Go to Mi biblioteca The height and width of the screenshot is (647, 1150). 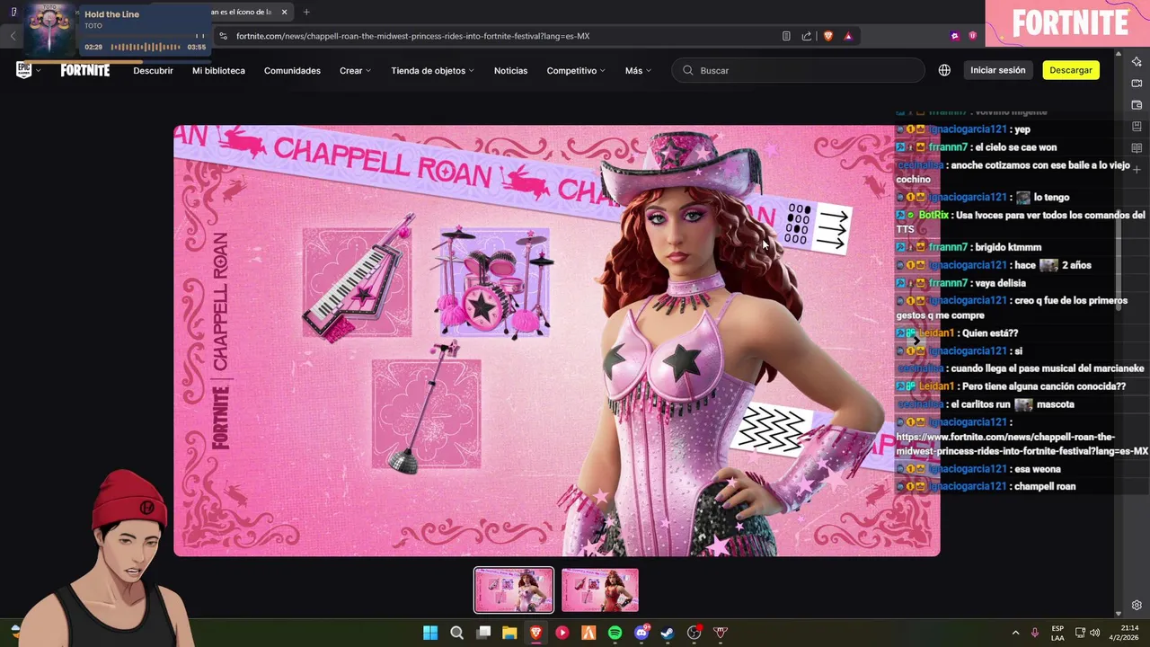pos(218,70)
